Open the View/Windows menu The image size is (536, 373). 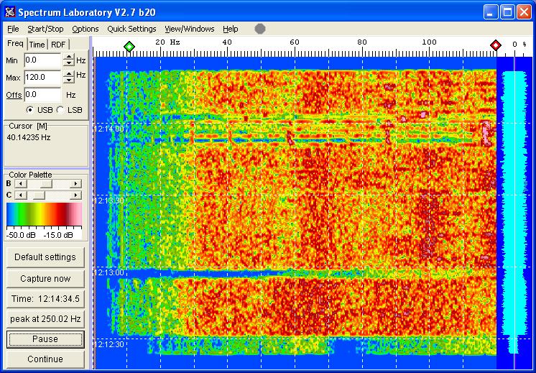click(x=189, y=29)
